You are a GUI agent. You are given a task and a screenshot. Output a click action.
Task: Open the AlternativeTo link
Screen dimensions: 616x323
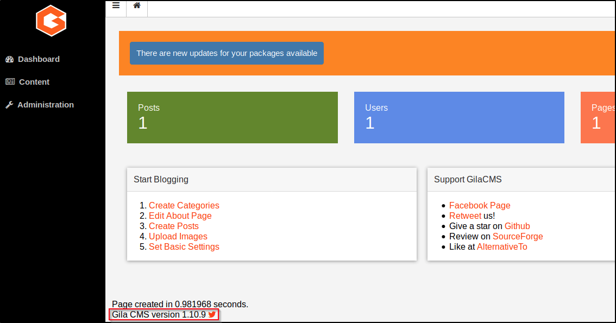pyautogui.click(x=502, y=246)
